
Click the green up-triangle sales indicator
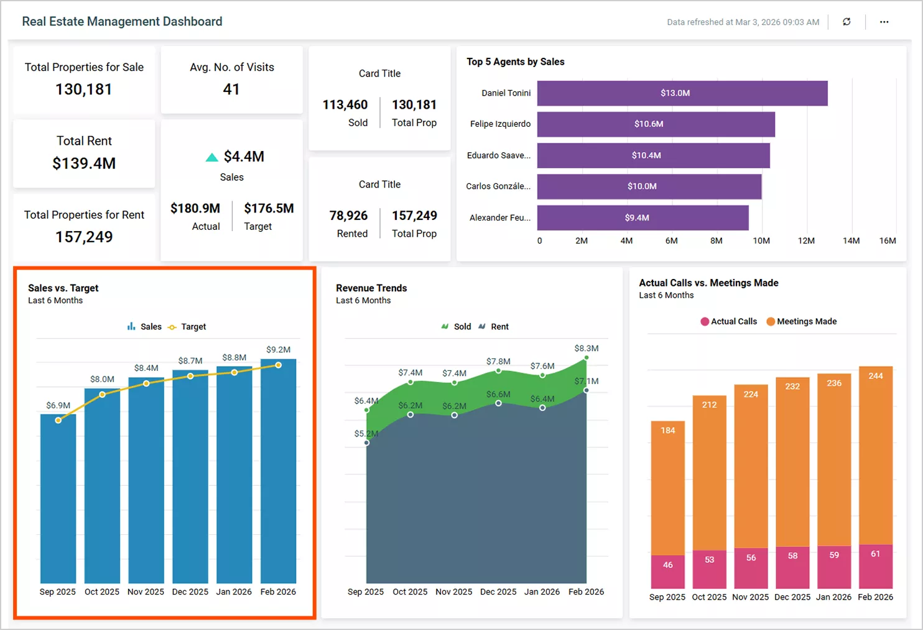pos(211,157)
